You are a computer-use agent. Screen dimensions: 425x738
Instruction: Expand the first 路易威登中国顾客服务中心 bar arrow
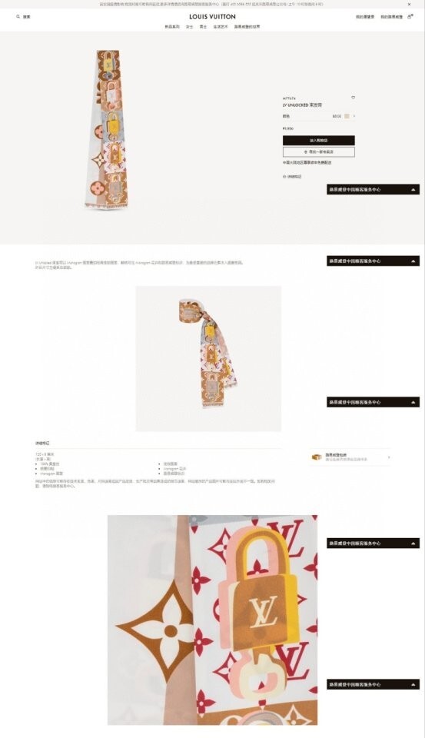pyautogui.click(x=413, y=190)
